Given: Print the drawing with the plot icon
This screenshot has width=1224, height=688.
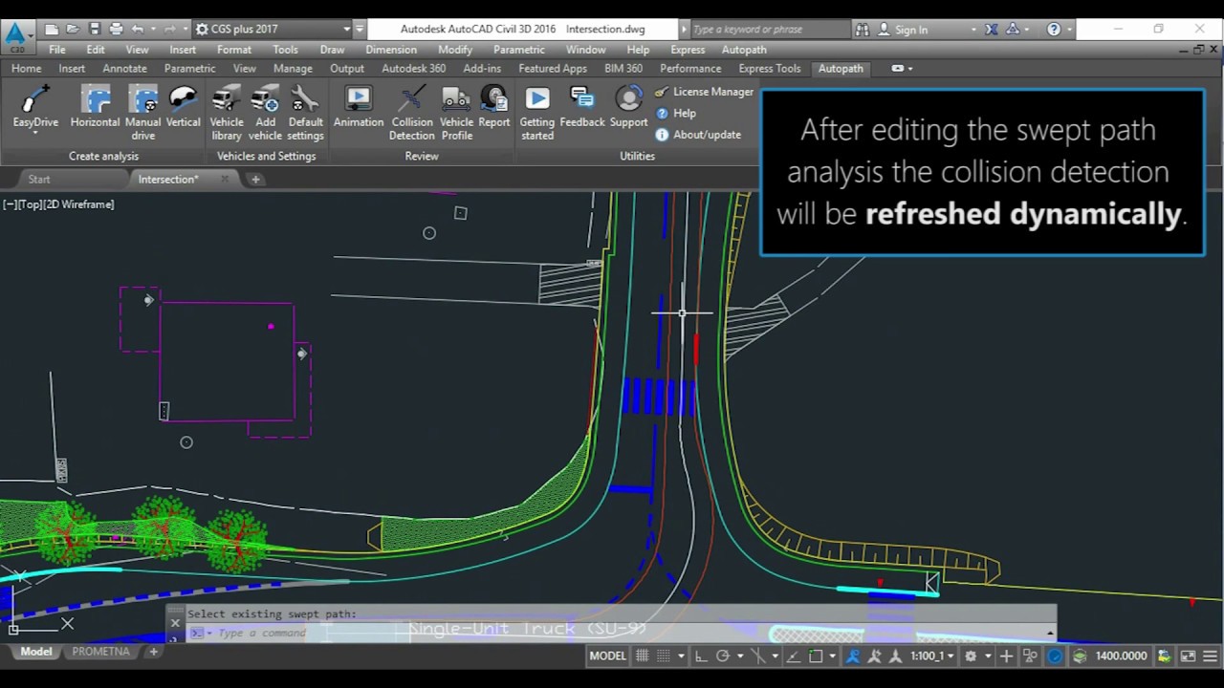Looking at the screenshot, I should coord(116,30).
